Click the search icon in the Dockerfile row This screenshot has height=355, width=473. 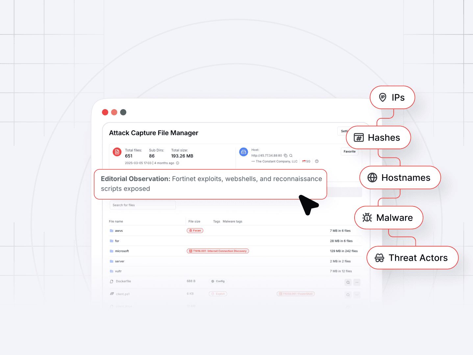[348, 282]
